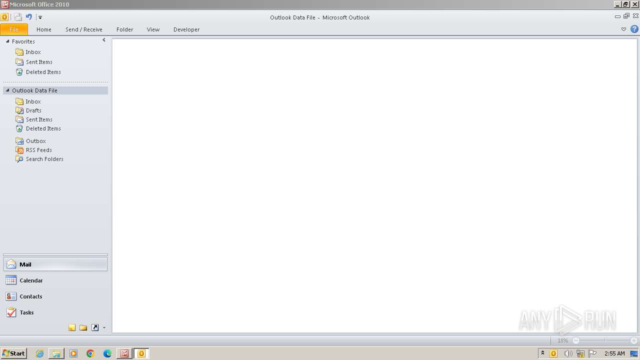Select Inbox under Favorites
Screen dimensions: 640x360
tap(33, 52)
